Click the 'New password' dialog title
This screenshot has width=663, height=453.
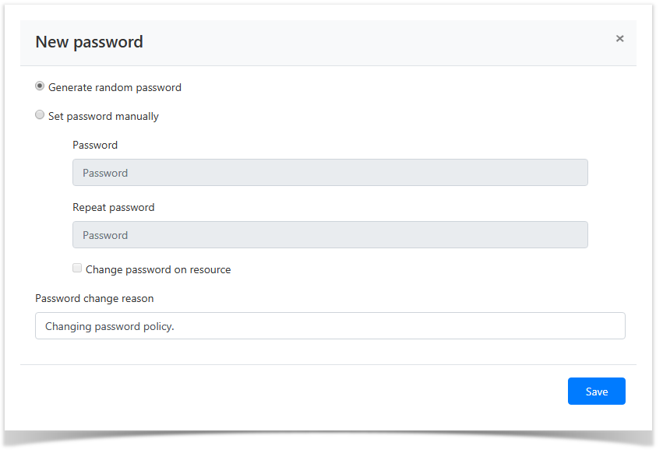pyautogui.click(x=89, y=42)
